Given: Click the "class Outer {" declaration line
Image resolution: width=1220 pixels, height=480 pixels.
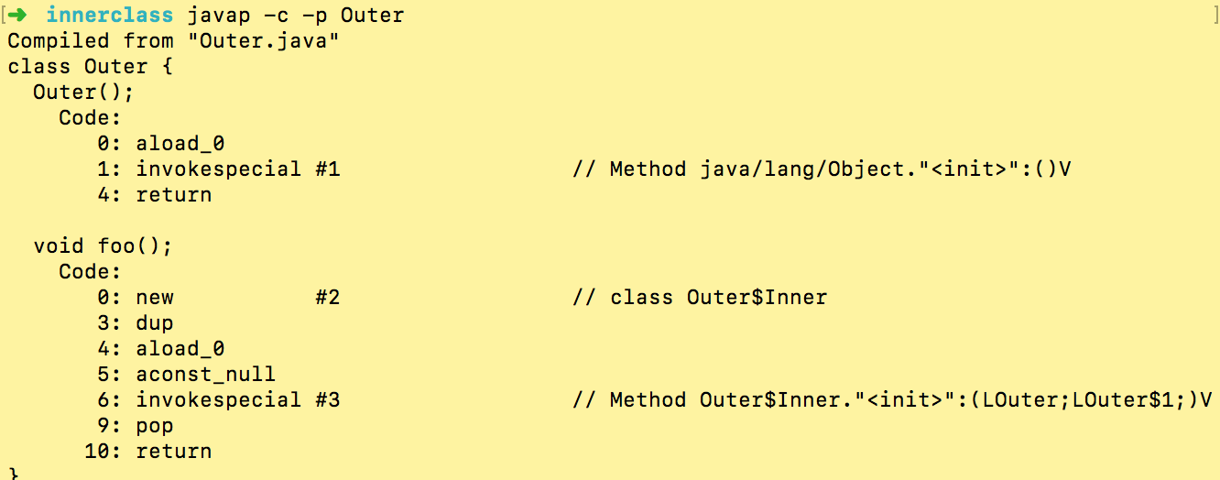Looking at the screenshot, I should [90, 66].
